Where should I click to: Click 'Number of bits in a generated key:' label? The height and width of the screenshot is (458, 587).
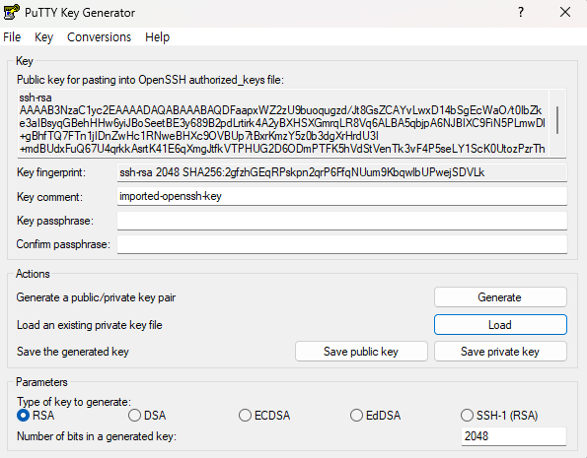point(97,436)
